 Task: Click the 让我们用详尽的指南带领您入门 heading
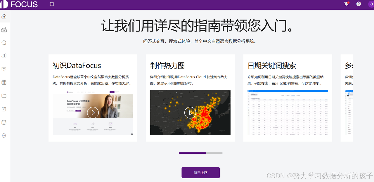tap(198, 26)
